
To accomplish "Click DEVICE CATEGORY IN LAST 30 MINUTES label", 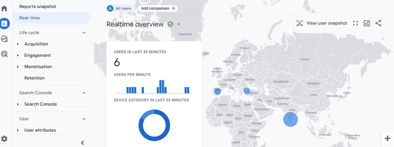I will 151,100.
